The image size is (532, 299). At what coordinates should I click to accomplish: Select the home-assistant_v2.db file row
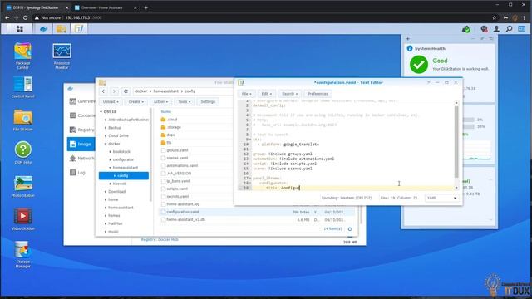coord(257,219)
